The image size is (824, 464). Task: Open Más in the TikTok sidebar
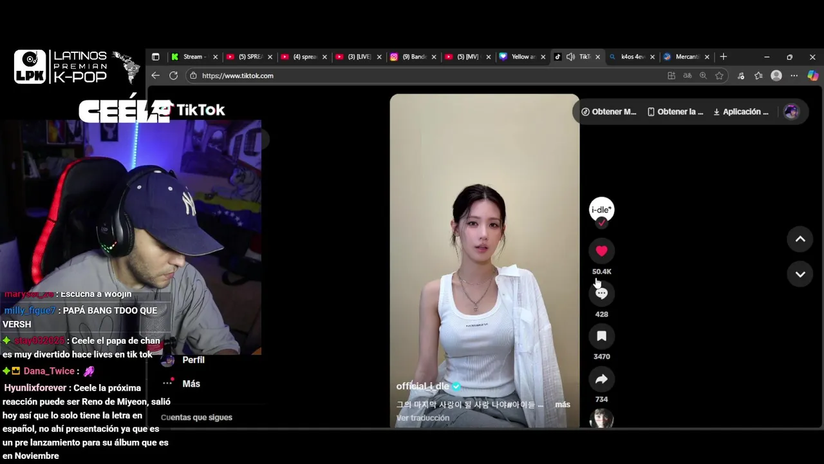point(191,383)
